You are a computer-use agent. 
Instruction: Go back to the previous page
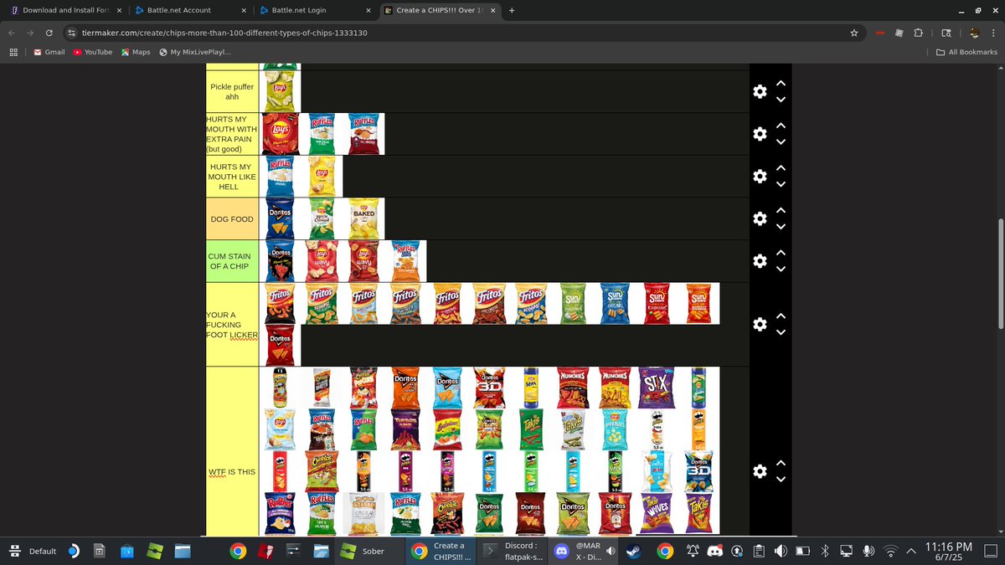coord(13,33)
